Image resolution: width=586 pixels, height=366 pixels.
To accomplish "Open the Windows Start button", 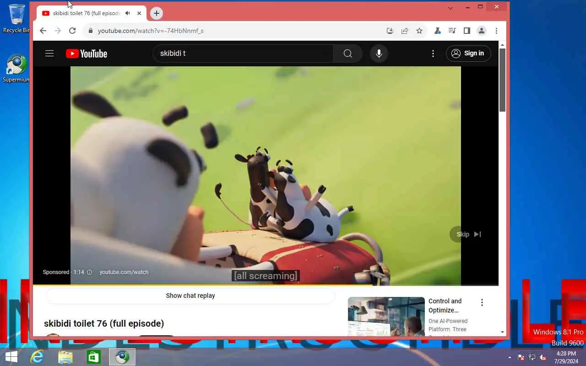I will pos(11,357).
